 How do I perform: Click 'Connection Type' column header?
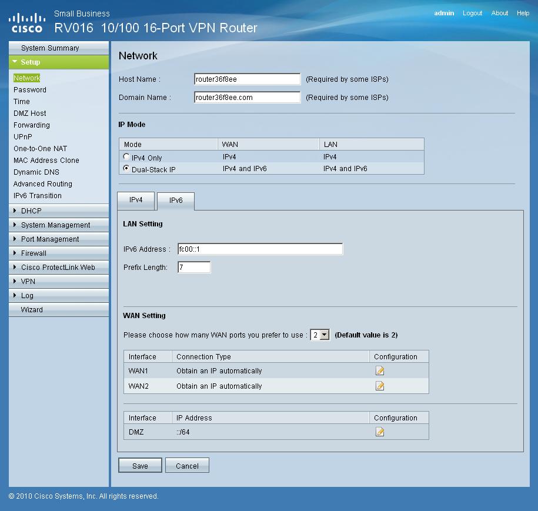tap(203, 356)
